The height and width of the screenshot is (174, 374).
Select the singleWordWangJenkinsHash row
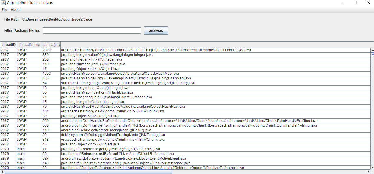[185, 83]
